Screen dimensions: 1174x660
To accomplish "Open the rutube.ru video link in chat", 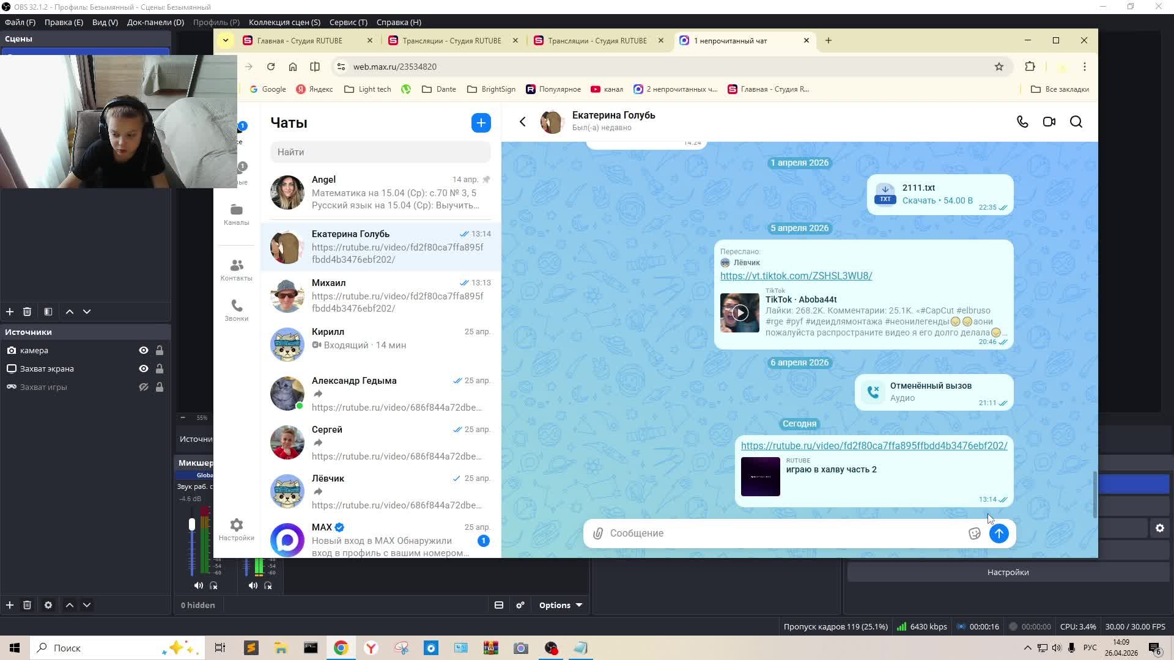I will tap(874, 446).
